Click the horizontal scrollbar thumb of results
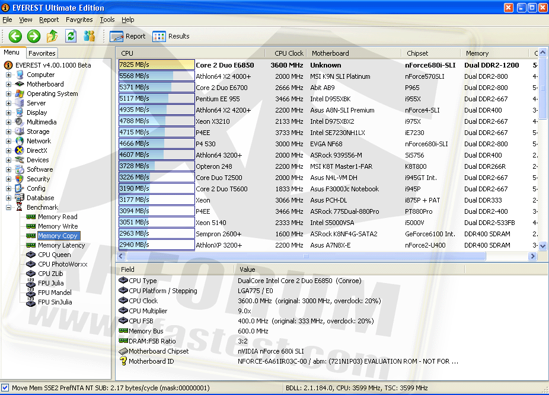The image size is (549, 395). click(x=306, y=256)
